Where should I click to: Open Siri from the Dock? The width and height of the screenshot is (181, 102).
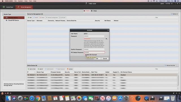pyautogui.click(x=14, y=98)
